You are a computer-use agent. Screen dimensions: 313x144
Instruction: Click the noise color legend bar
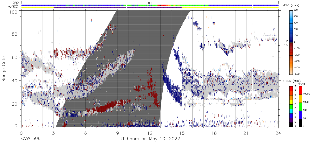[x=300, y=106]
